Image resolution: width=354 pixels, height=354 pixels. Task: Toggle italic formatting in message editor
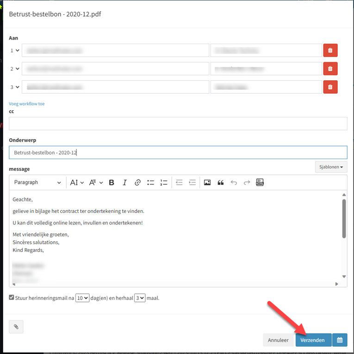tap(124, 182)
